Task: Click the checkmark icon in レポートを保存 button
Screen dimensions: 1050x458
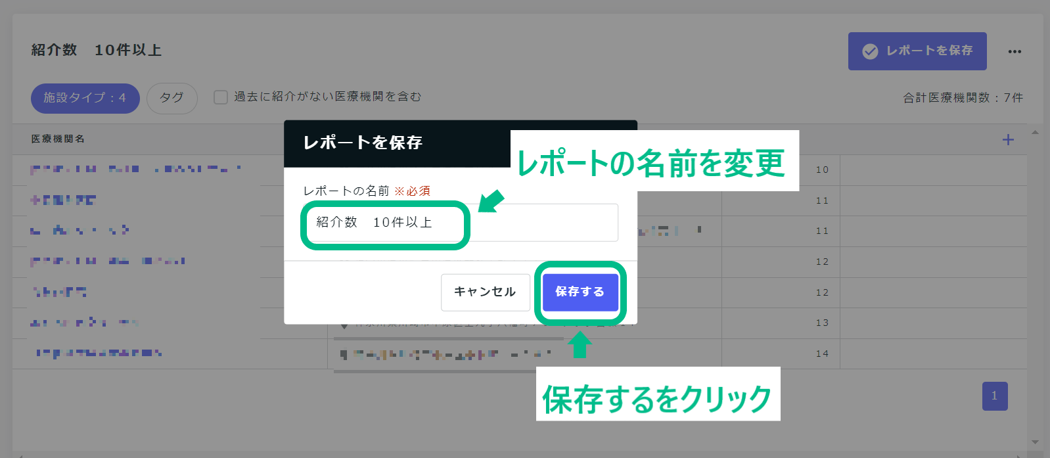Action: click(x=870, y=51)
